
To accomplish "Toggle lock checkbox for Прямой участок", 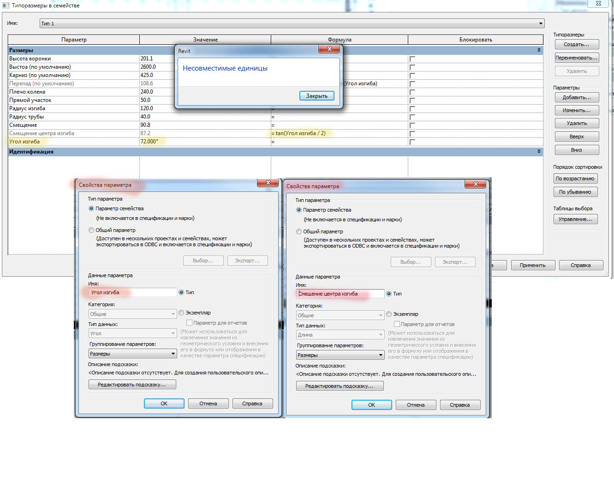I will coord(412,101).
